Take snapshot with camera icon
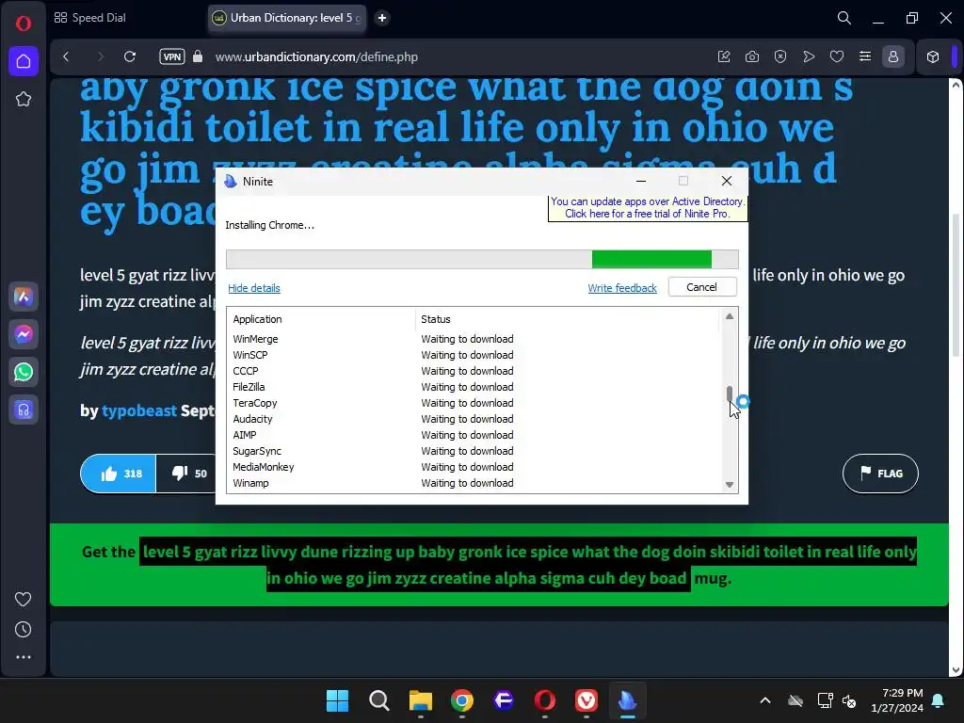The width and height of the screenshot is (964, 723). point(752,56)
